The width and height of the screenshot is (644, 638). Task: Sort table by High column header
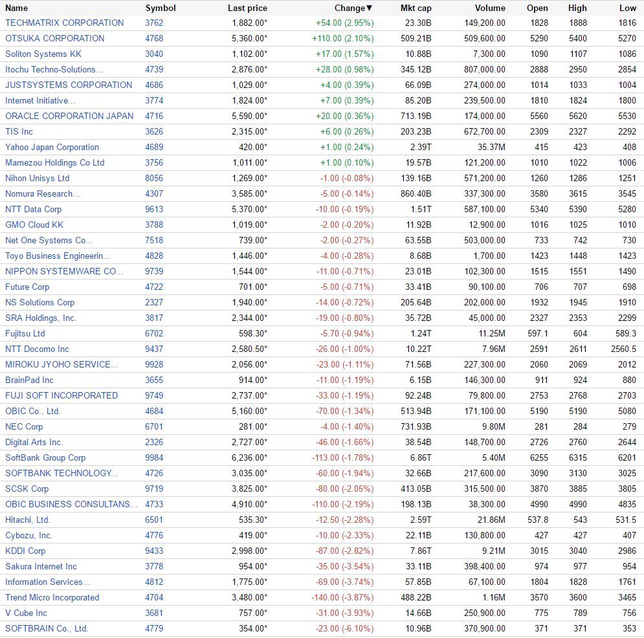click(x=577, y=8)
